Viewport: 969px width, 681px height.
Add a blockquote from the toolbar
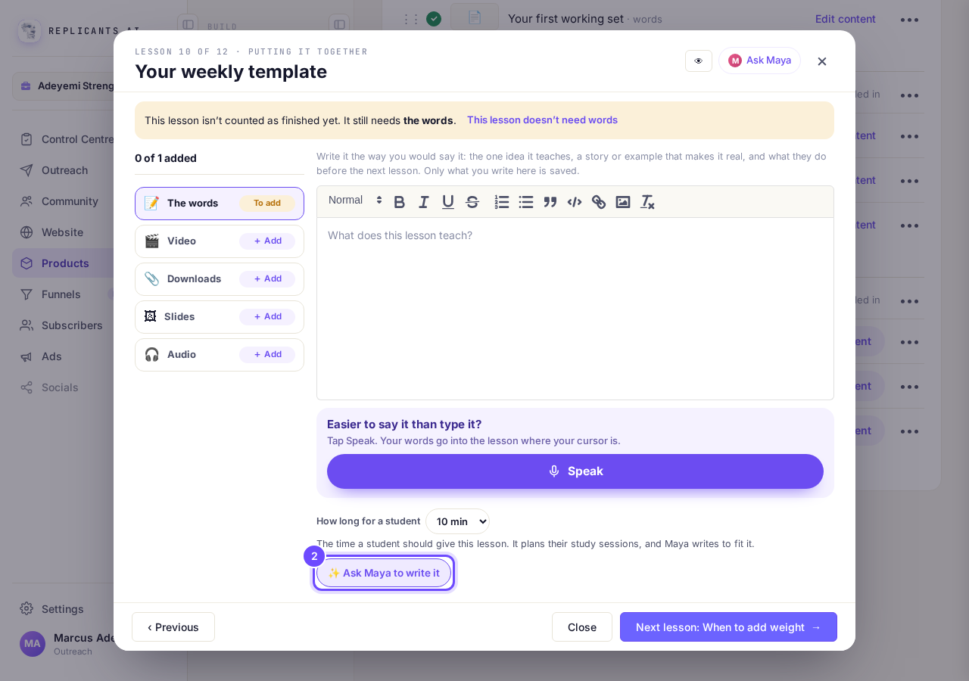click(550, 202)
